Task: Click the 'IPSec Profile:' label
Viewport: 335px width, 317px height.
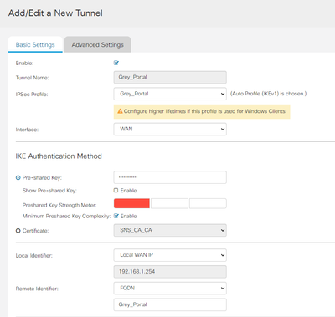Action: click(x=32, y=95)
